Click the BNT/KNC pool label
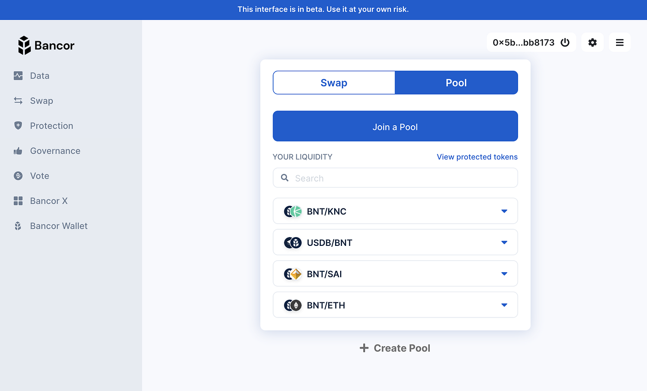This screenshot has width=647, height=391. coord(327,212)
